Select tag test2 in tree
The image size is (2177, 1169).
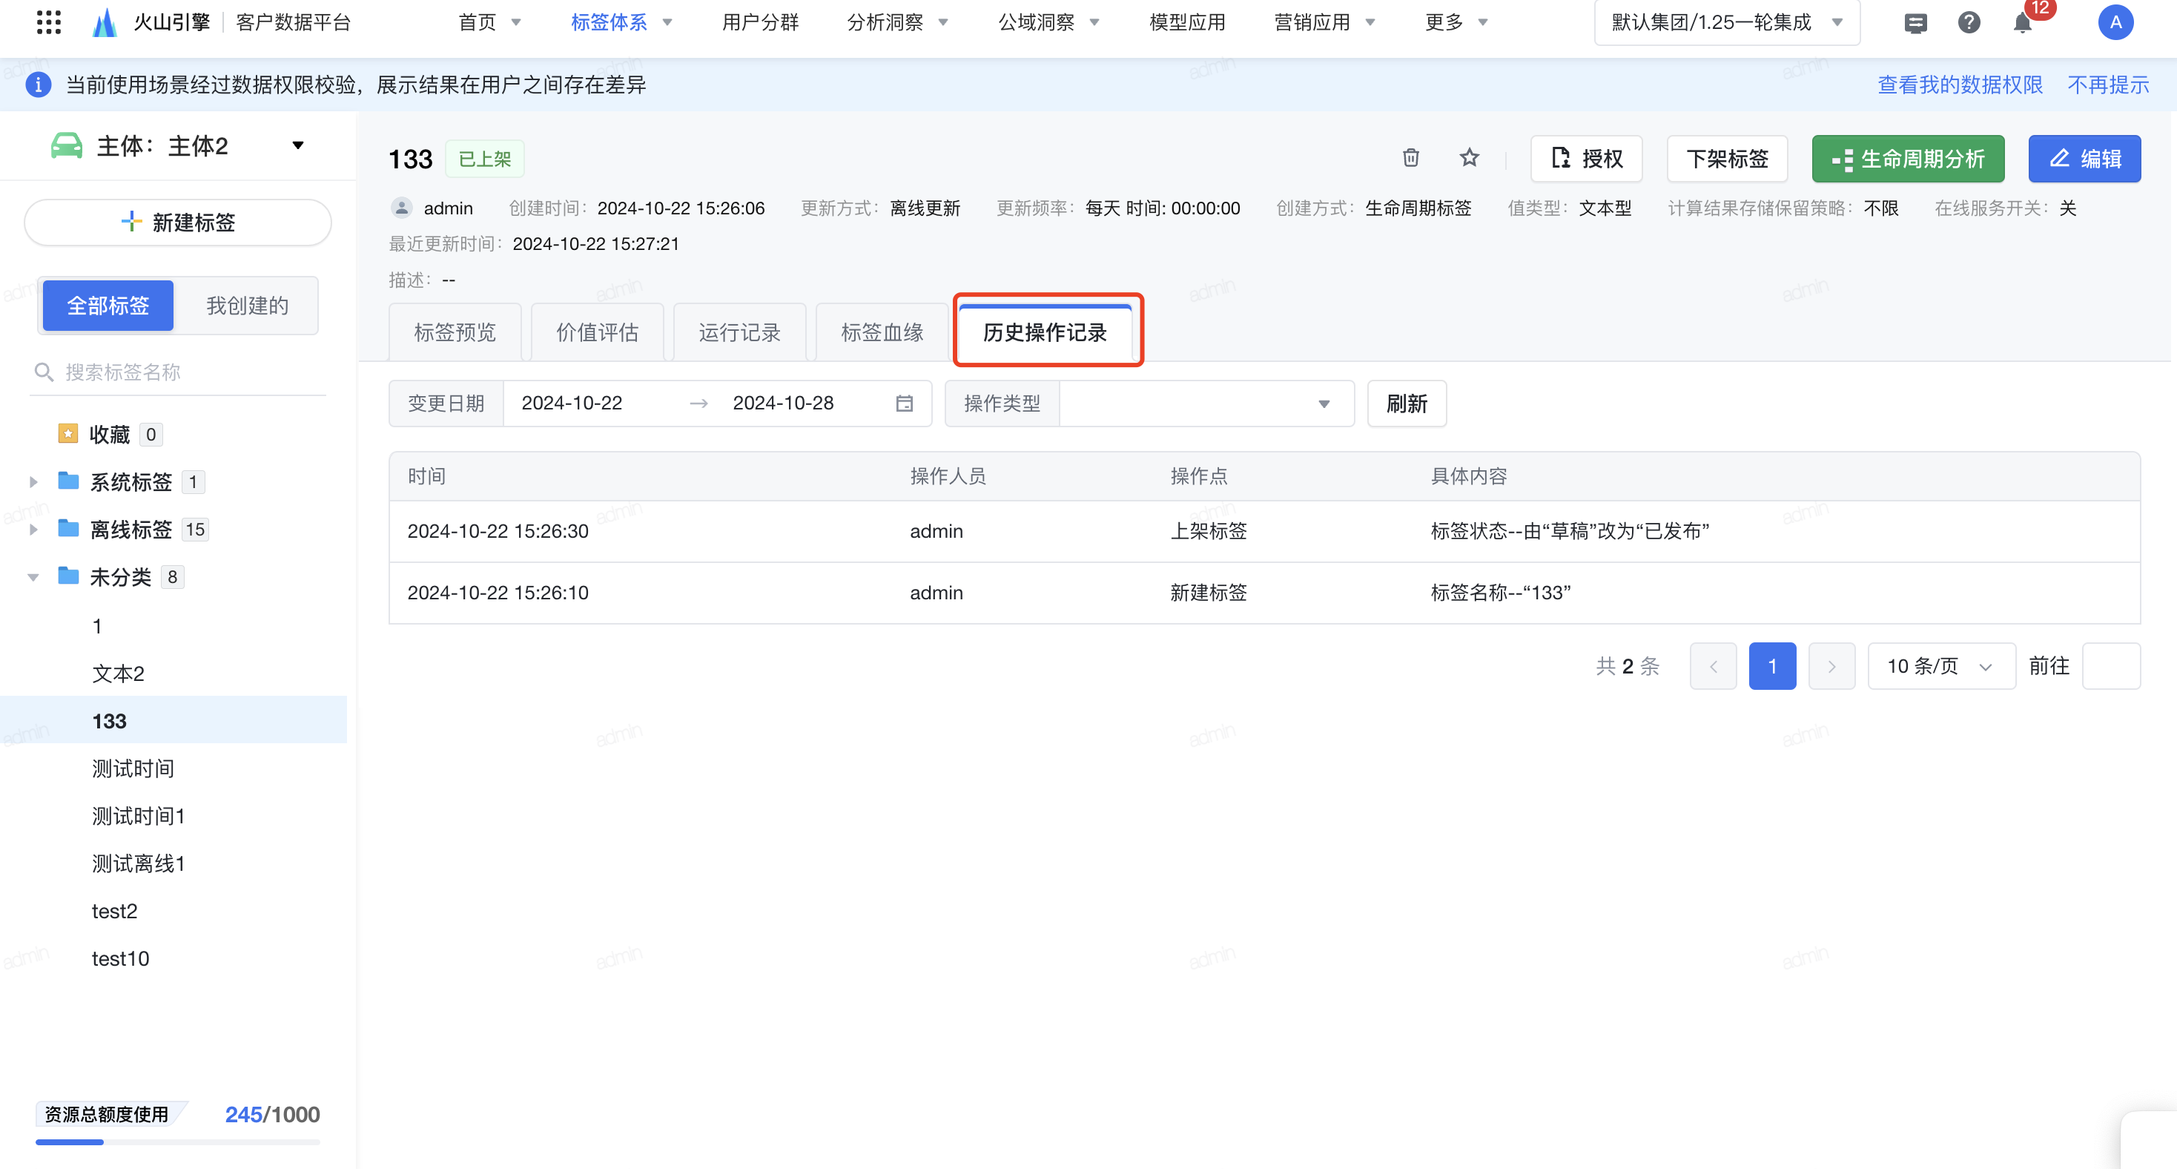(x=115, y=911)
